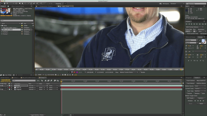Analyze forward in the Tracker panel
The width and height of the screenshot is (207, 116).
click(x=201, y=101)
